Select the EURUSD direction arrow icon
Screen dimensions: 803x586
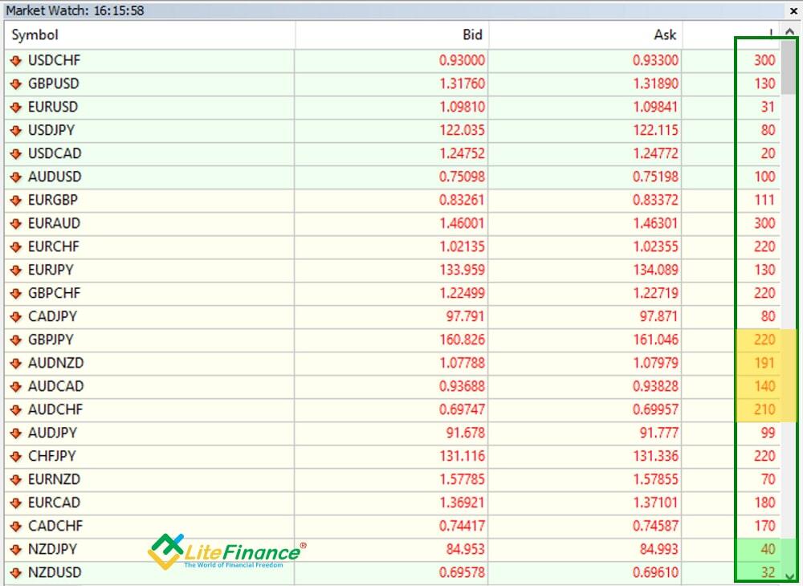point(15,107)
